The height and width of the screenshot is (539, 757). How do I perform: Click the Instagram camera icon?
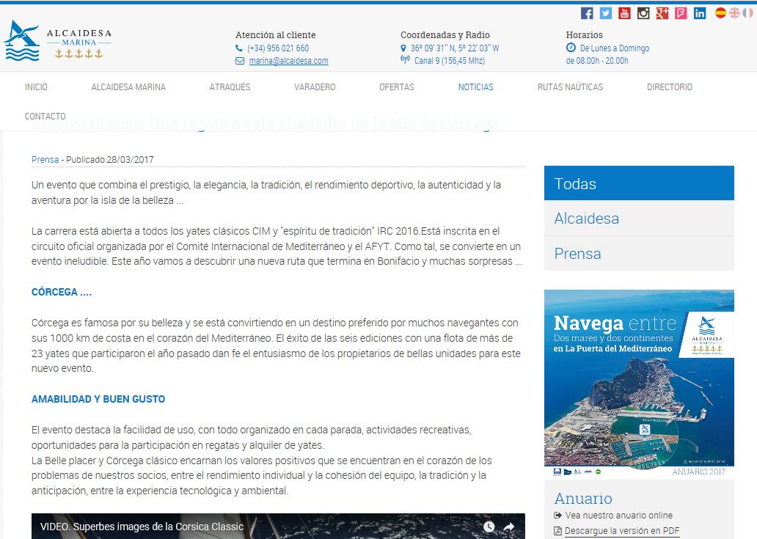(643, 13)
